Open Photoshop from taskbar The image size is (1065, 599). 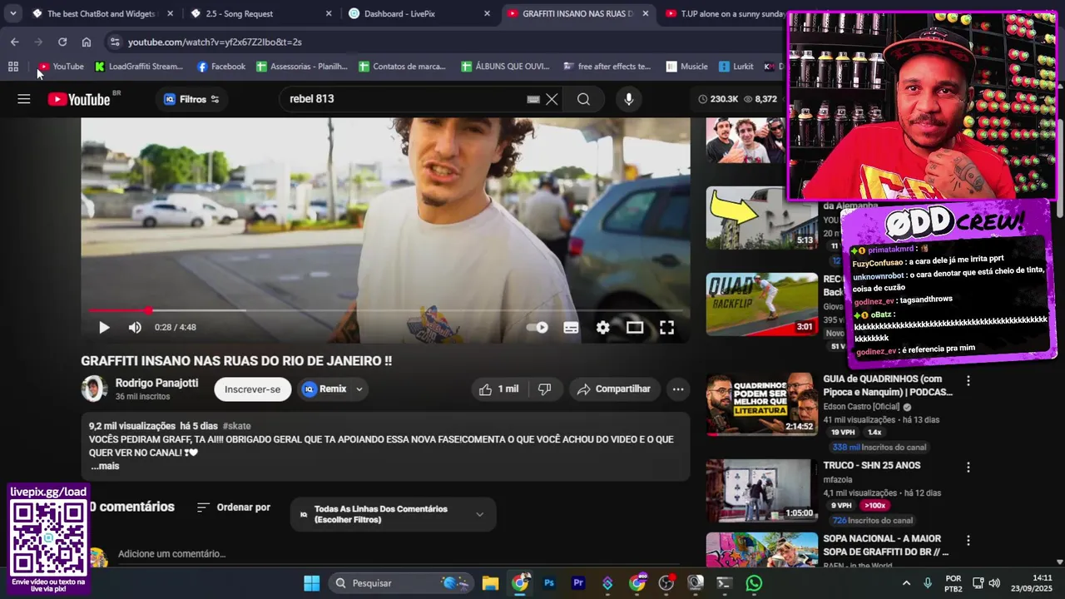[x=549, y=583]
